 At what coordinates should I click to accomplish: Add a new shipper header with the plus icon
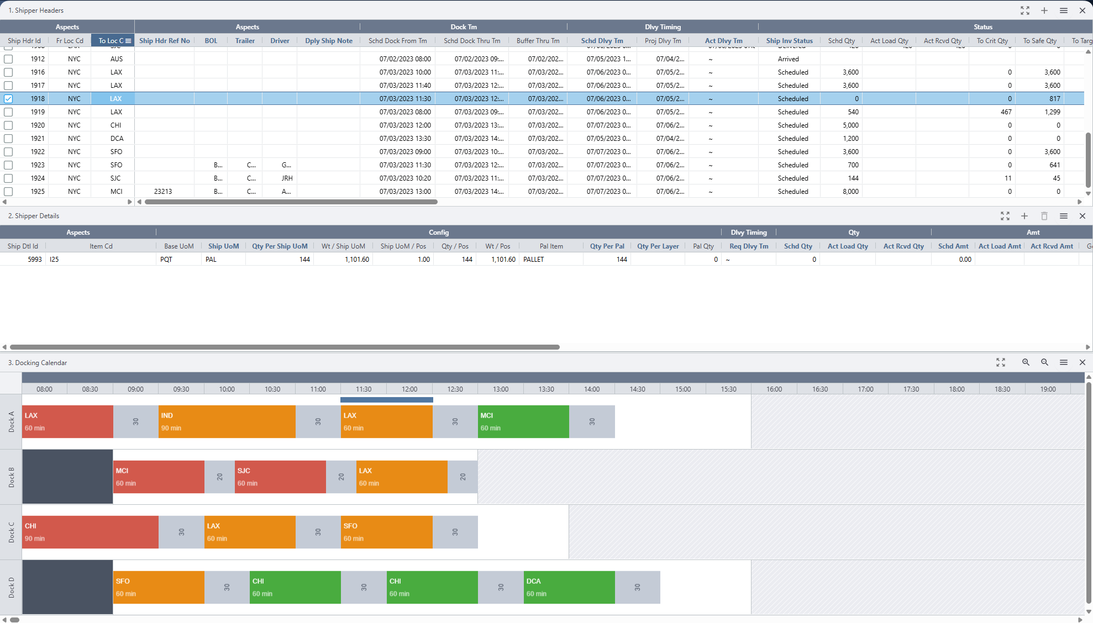coord(1045,10)
